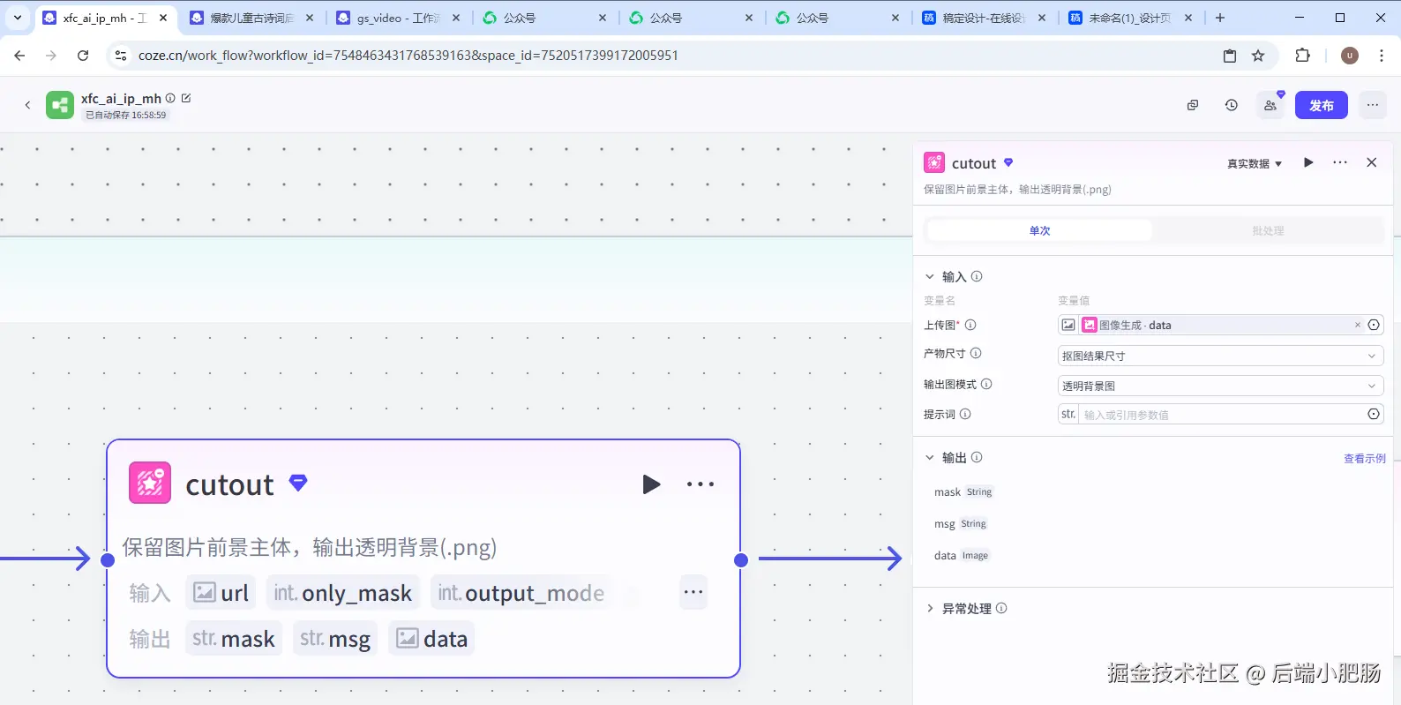Show more inputs on cutout node

pyautogui.click(x=693, y=592)
